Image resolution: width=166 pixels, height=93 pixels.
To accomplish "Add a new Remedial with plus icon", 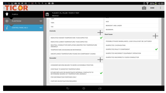I will 100,60.
